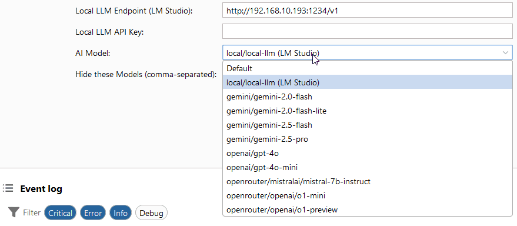Viewport: 517px width, 226px height.
Task: Click the funnel Filter icon
Action: 14,212
